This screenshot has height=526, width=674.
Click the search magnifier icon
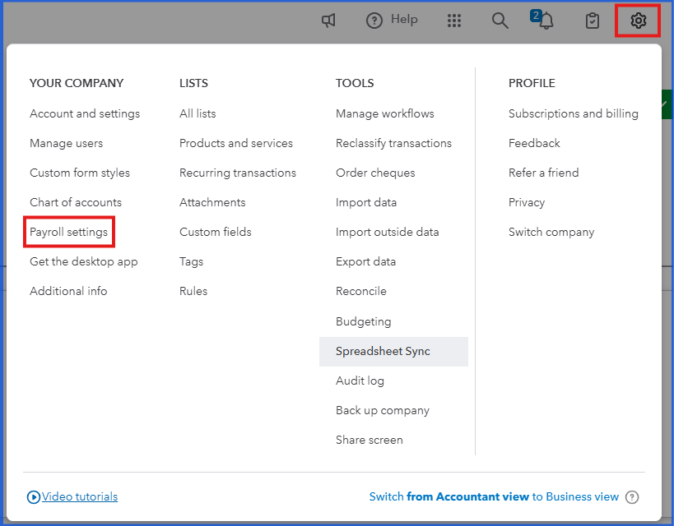tap(500, 21)
